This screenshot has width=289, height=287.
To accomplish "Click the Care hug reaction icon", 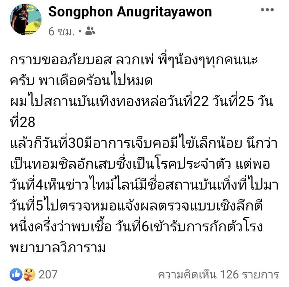I will point(29,275).
